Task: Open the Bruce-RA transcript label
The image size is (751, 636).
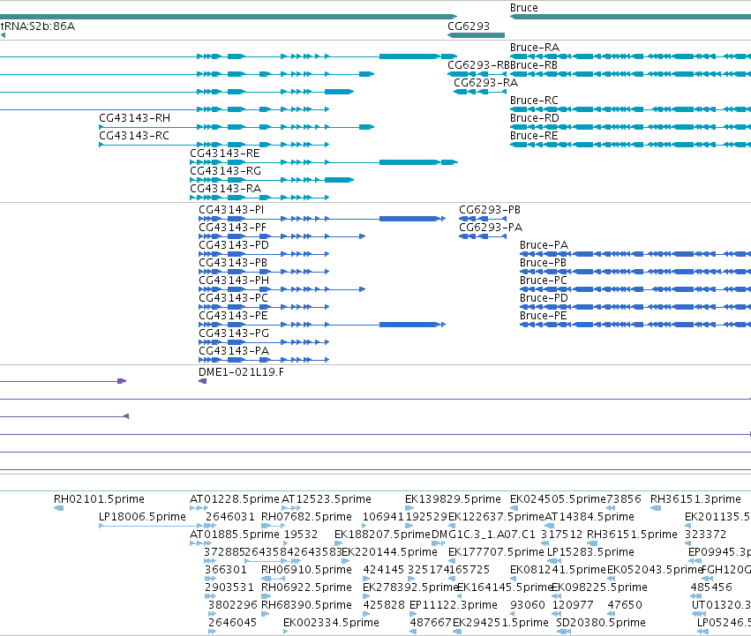Action: coord(535,48)
